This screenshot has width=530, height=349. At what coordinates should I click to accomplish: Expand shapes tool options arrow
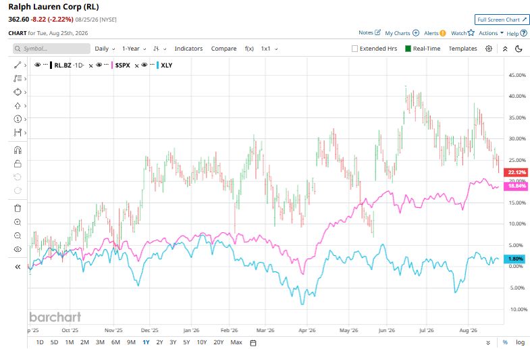[26, 92]
